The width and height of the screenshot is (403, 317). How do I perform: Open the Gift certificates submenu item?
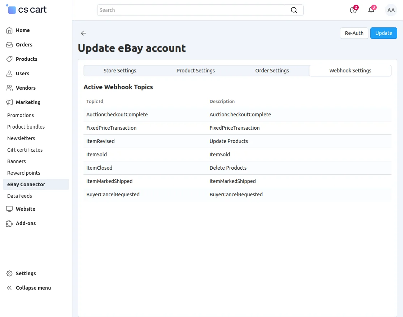[x=25, y=150]
